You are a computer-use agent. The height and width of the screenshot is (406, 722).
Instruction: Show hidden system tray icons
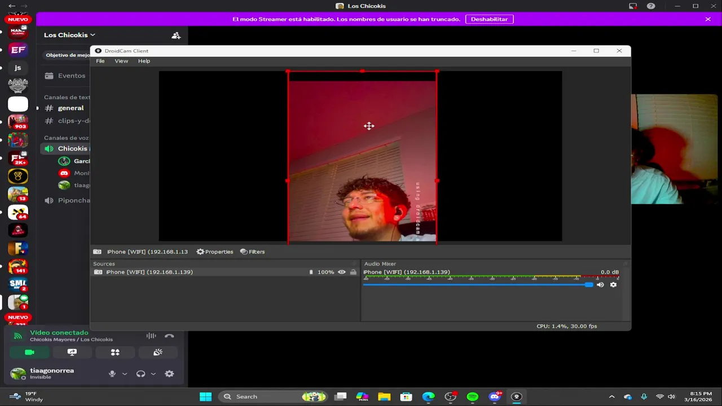(611, 396)
